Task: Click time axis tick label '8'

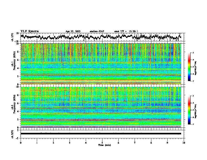Action: pyautogui.click(x=151, y=143)
